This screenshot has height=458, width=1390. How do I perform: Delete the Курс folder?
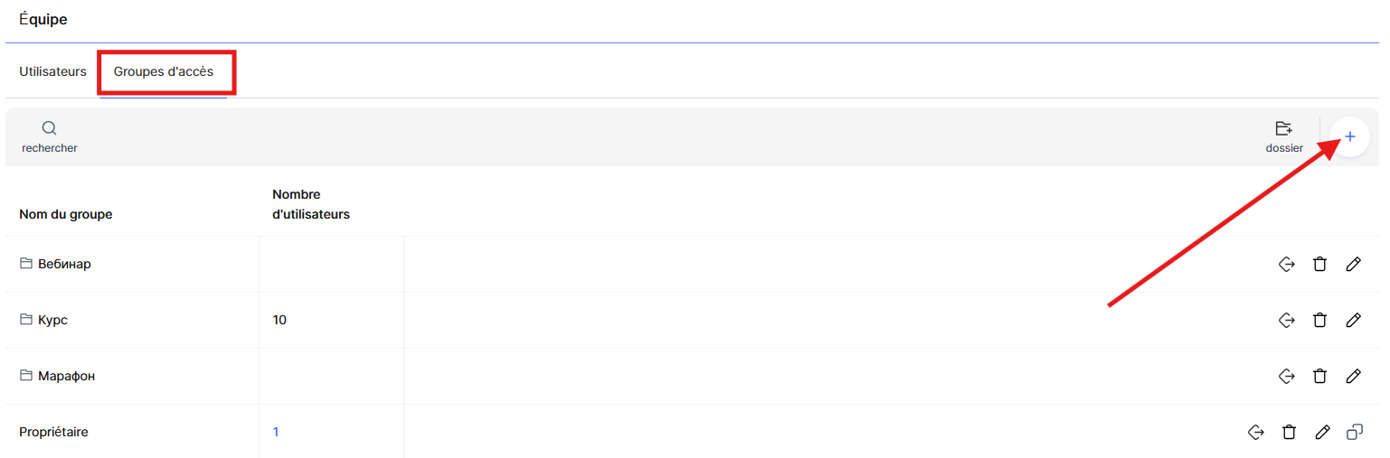click(x=1319, y=320)
